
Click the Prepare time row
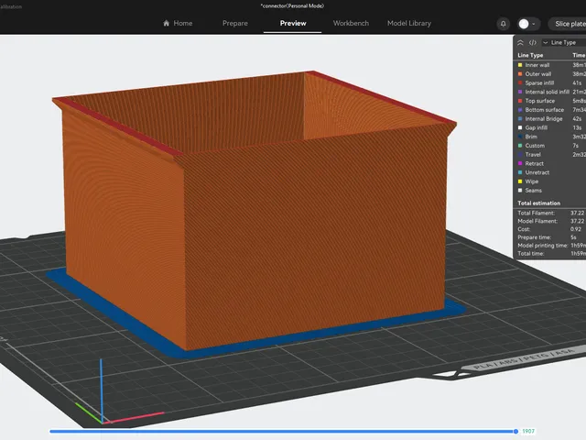point(551,237)
